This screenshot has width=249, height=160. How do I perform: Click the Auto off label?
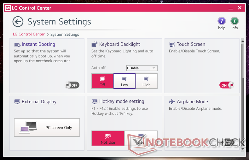(98, 68)
